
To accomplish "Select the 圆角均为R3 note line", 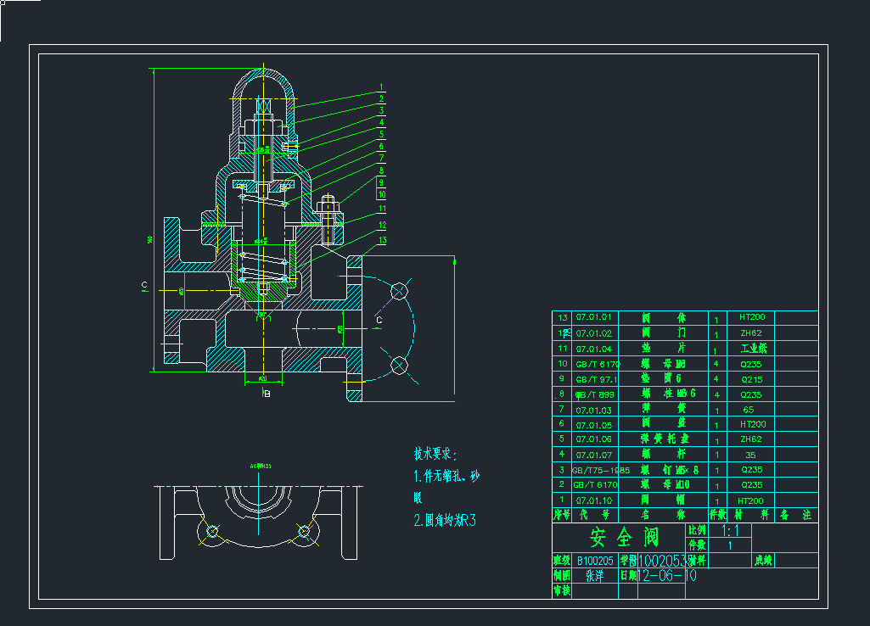I will (x=445, y=520).
